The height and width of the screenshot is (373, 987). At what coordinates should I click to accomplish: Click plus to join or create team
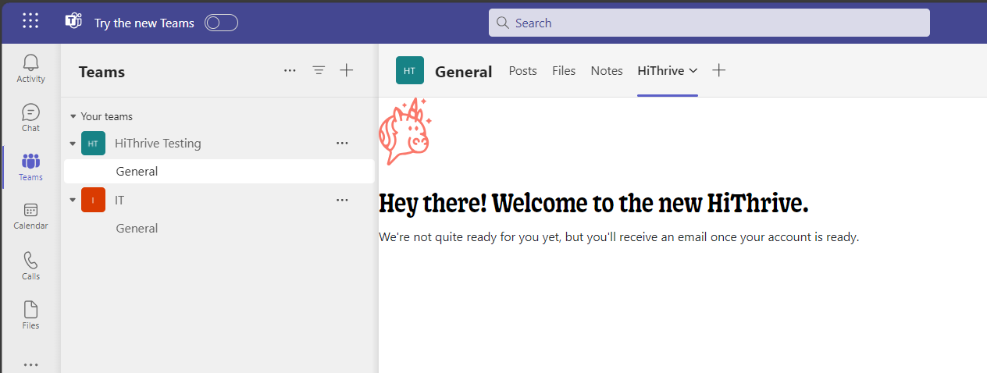pos(347,70)
